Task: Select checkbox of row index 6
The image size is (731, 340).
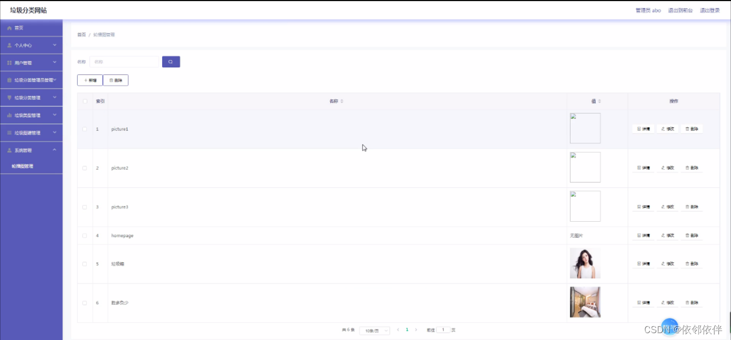Action: tap(85, 303)
